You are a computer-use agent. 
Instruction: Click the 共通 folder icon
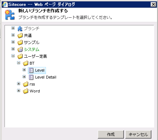(x=20, y=35)
